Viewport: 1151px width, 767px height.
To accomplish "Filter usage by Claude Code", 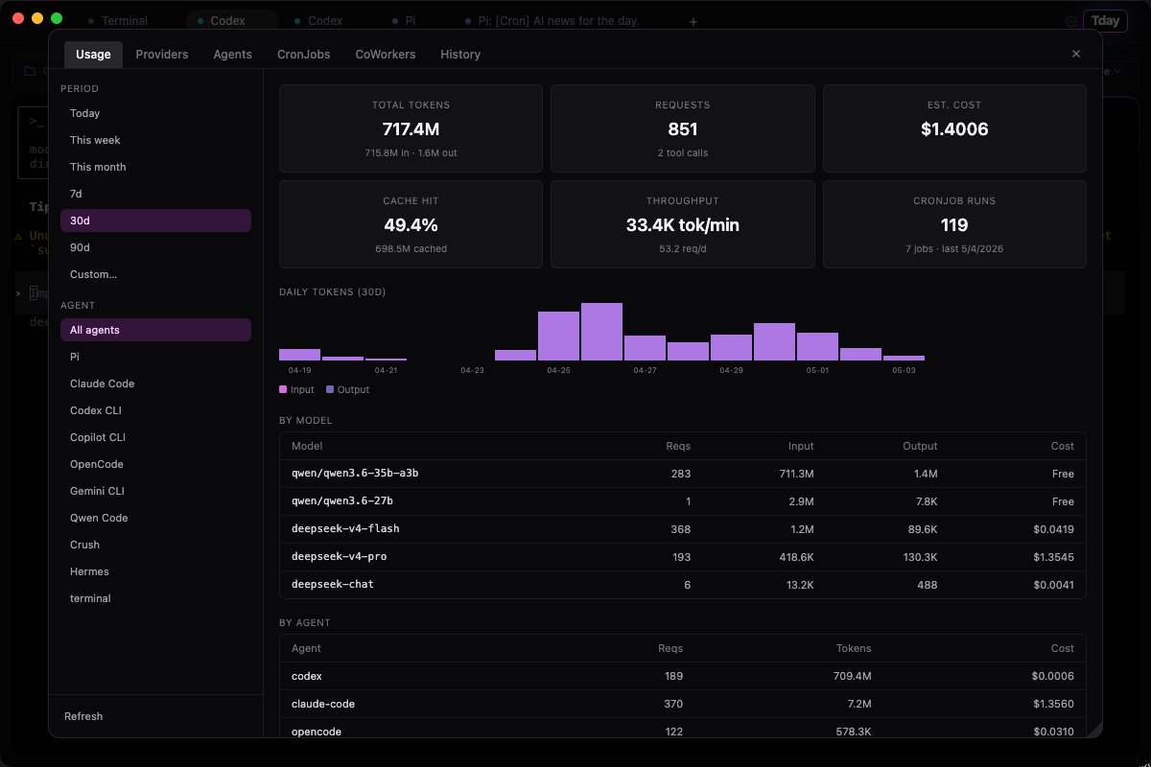I will pos(155,383).
